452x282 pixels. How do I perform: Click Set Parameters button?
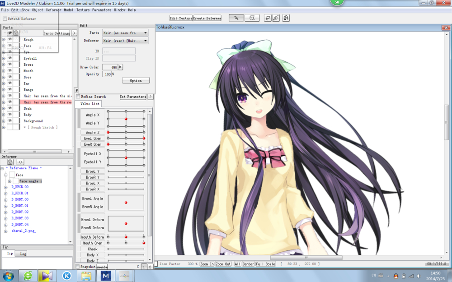[133, 97]
